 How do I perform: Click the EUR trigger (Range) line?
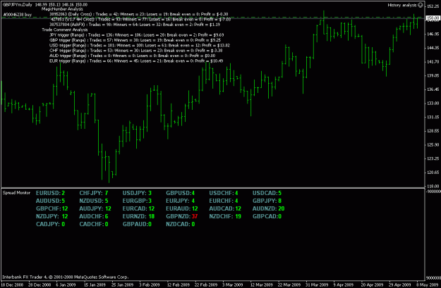click(x=136, y=61)
